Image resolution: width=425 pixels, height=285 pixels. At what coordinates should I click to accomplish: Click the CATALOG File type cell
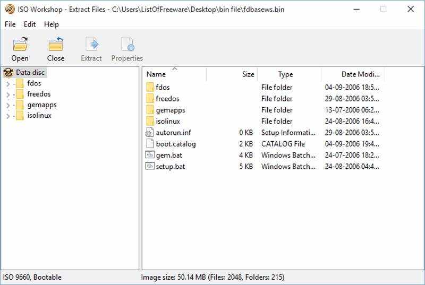pyautogui.click(x=283, y=144)
